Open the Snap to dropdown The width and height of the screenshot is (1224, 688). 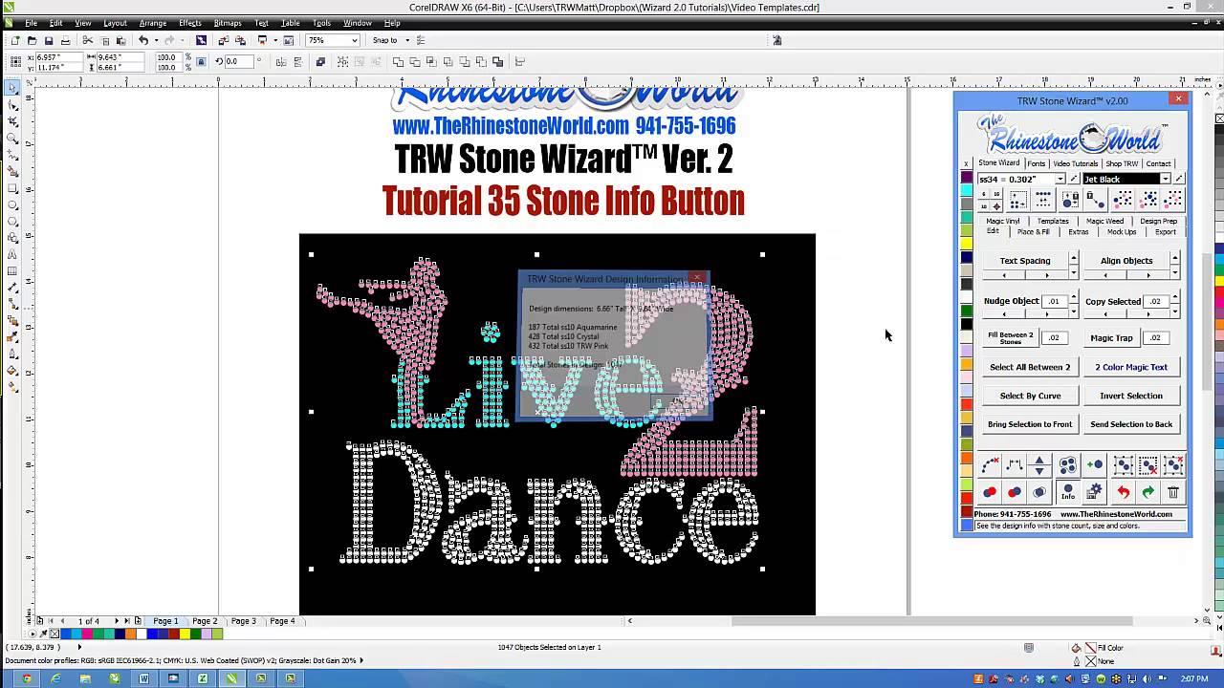click(408, 40)
